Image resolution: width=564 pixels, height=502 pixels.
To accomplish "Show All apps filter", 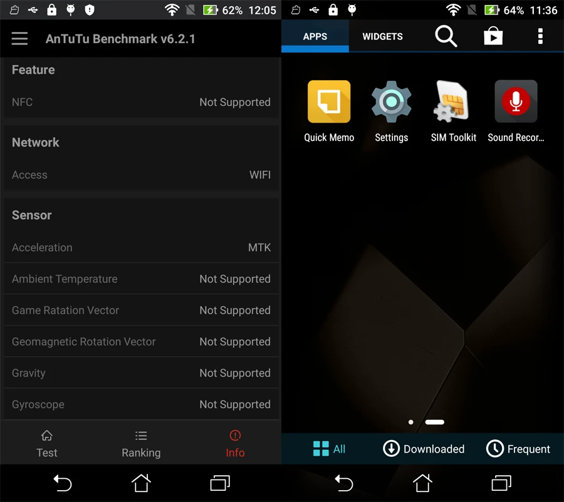I will (329, 449).
